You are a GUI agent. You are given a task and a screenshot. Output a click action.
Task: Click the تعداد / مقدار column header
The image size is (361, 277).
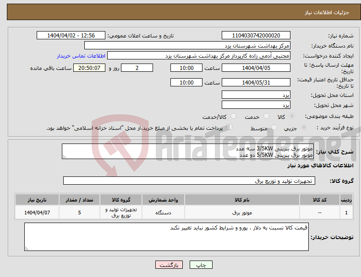[79, 200]
